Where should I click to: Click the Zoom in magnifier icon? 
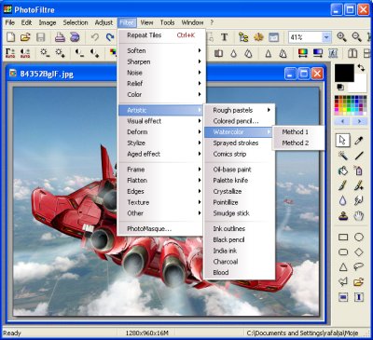[341, 37]
